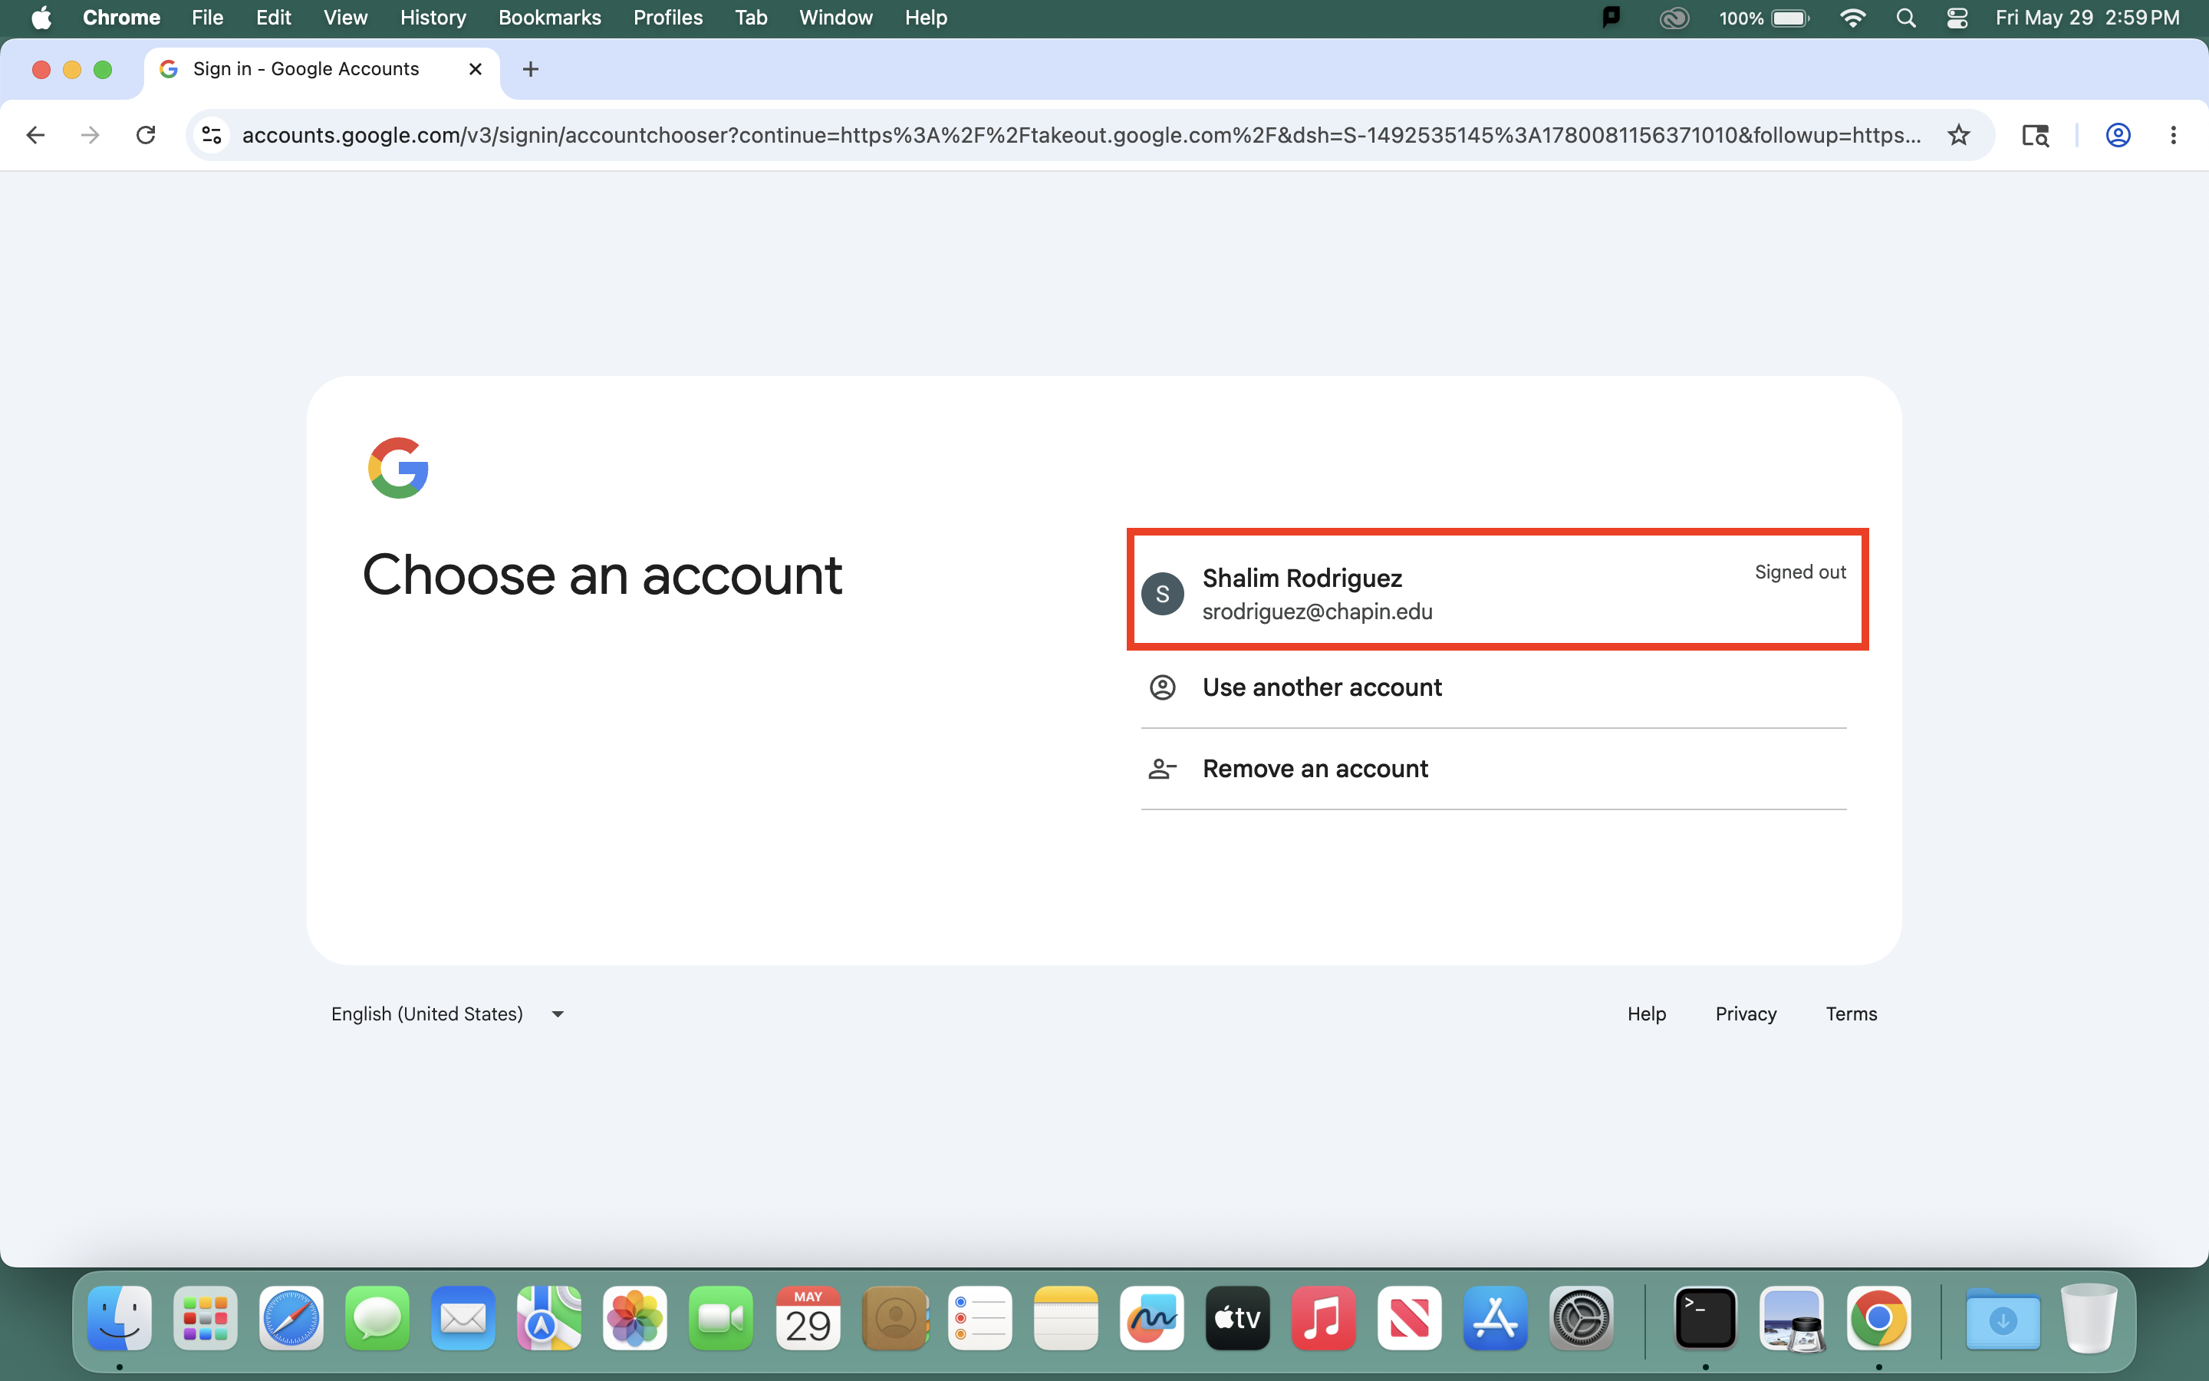Open the Downloads folder in the Dock
This screenshot has width=2209, height=1381.
click(2003, 1318)
